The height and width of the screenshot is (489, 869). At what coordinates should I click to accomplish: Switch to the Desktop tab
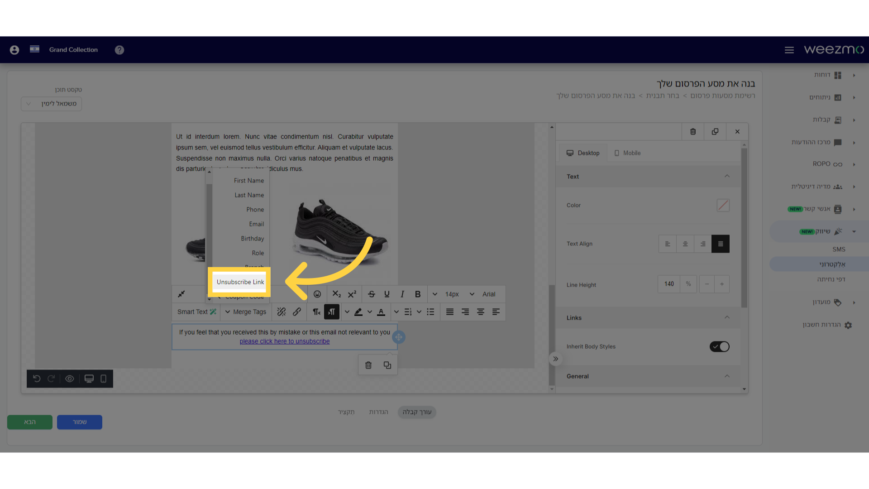(583, 153)
